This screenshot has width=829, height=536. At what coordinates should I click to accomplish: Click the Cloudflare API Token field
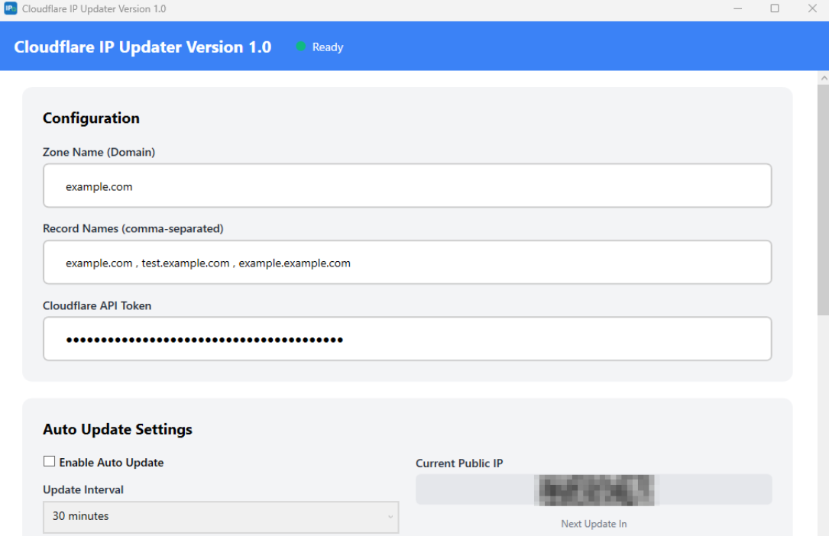pos(407,339)
